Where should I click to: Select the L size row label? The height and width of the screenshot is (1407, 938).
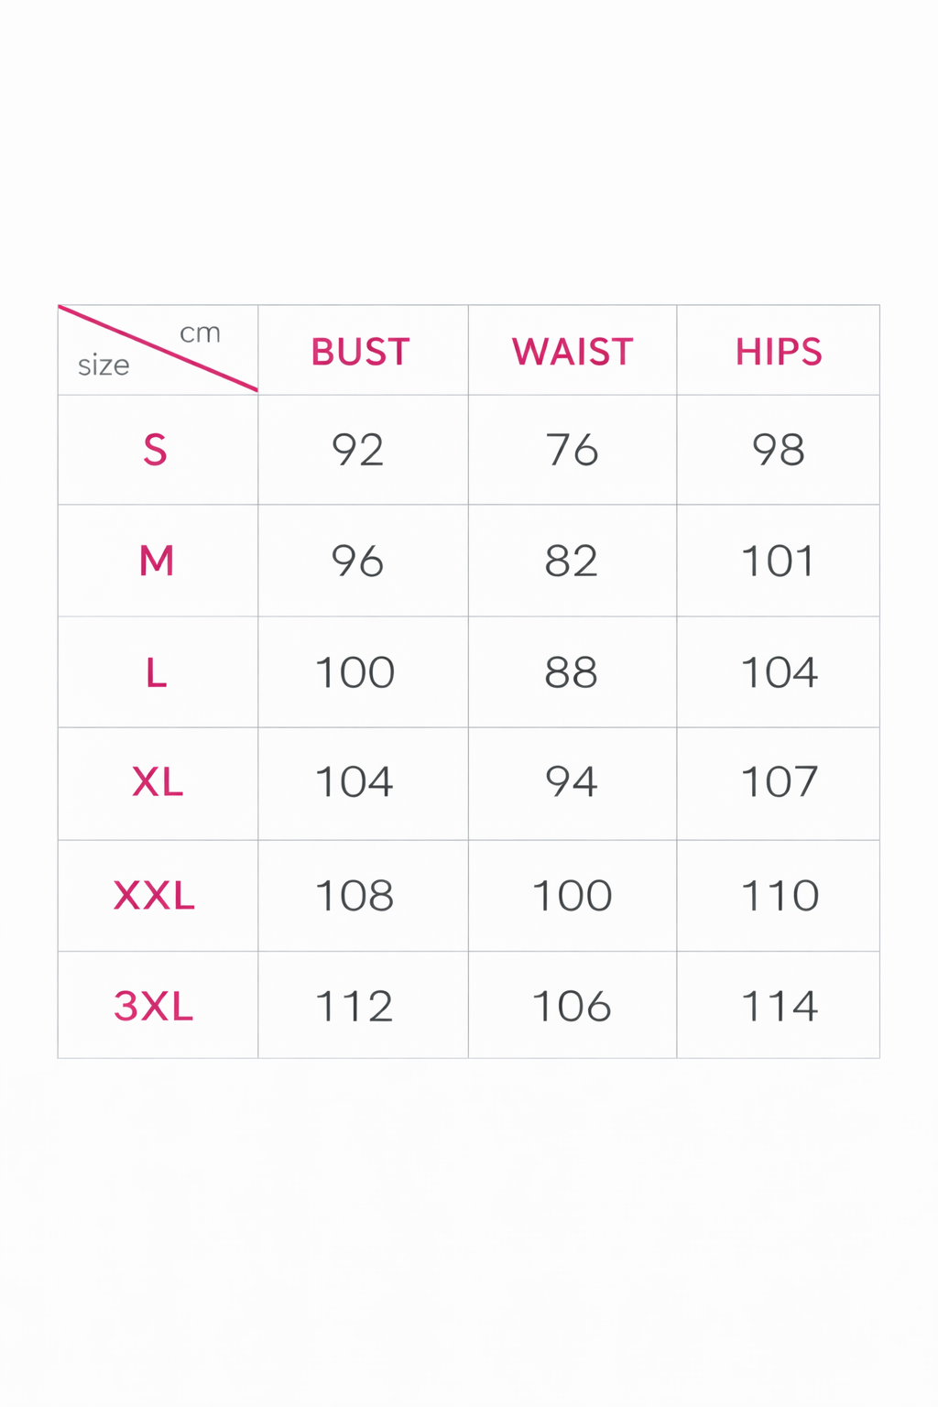[x=156, y=673]
